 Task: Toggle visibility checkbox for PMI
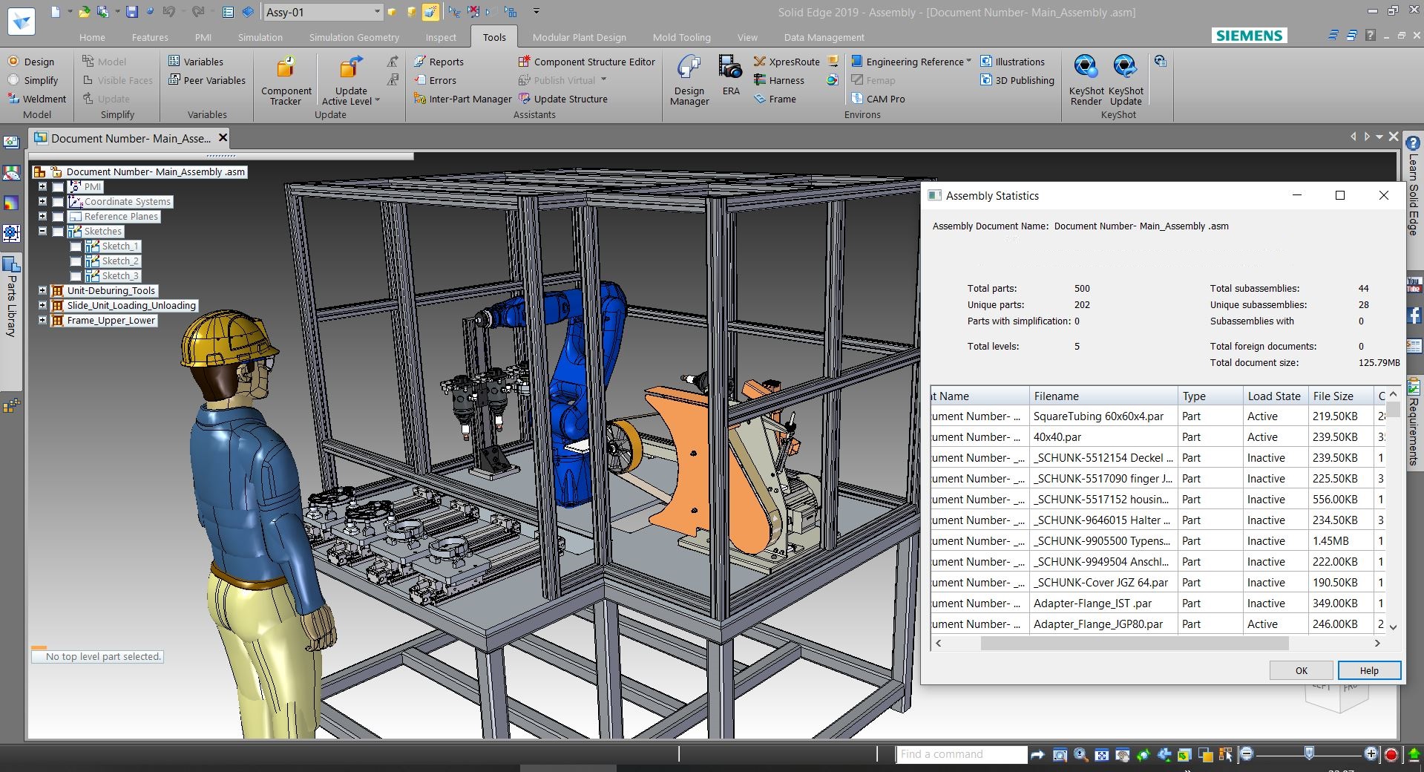tap(58, 187)
